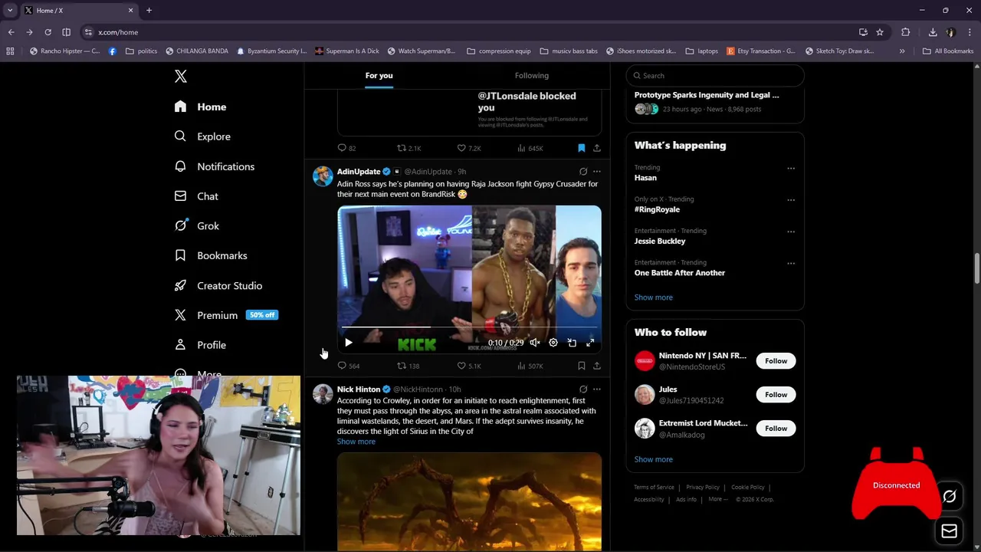Open video settings gear icon
The height and width of the screenshot is (552, 981).
tap(553, 343)
